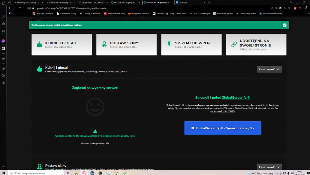310x175 pixels.
Task: Expand the bookmarks bar overflow chevron
Action: [309, 13]
